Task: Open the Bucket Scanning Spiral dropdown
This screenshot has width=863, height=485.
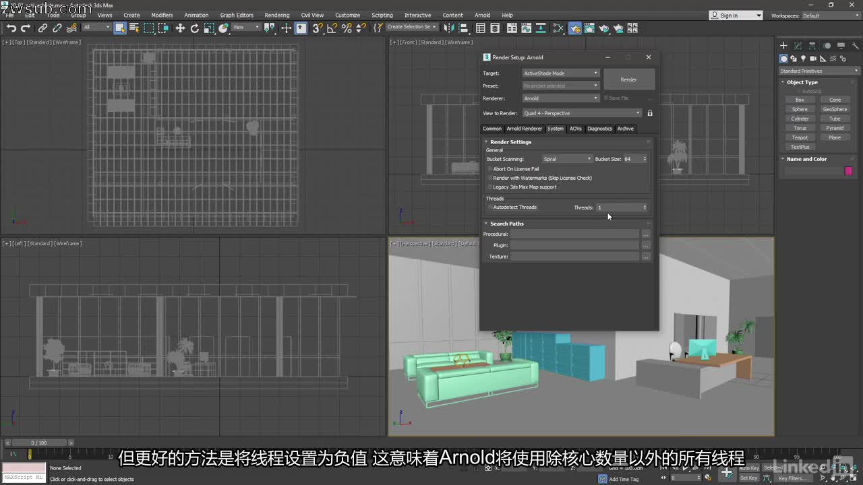Action: pos(567,159)
